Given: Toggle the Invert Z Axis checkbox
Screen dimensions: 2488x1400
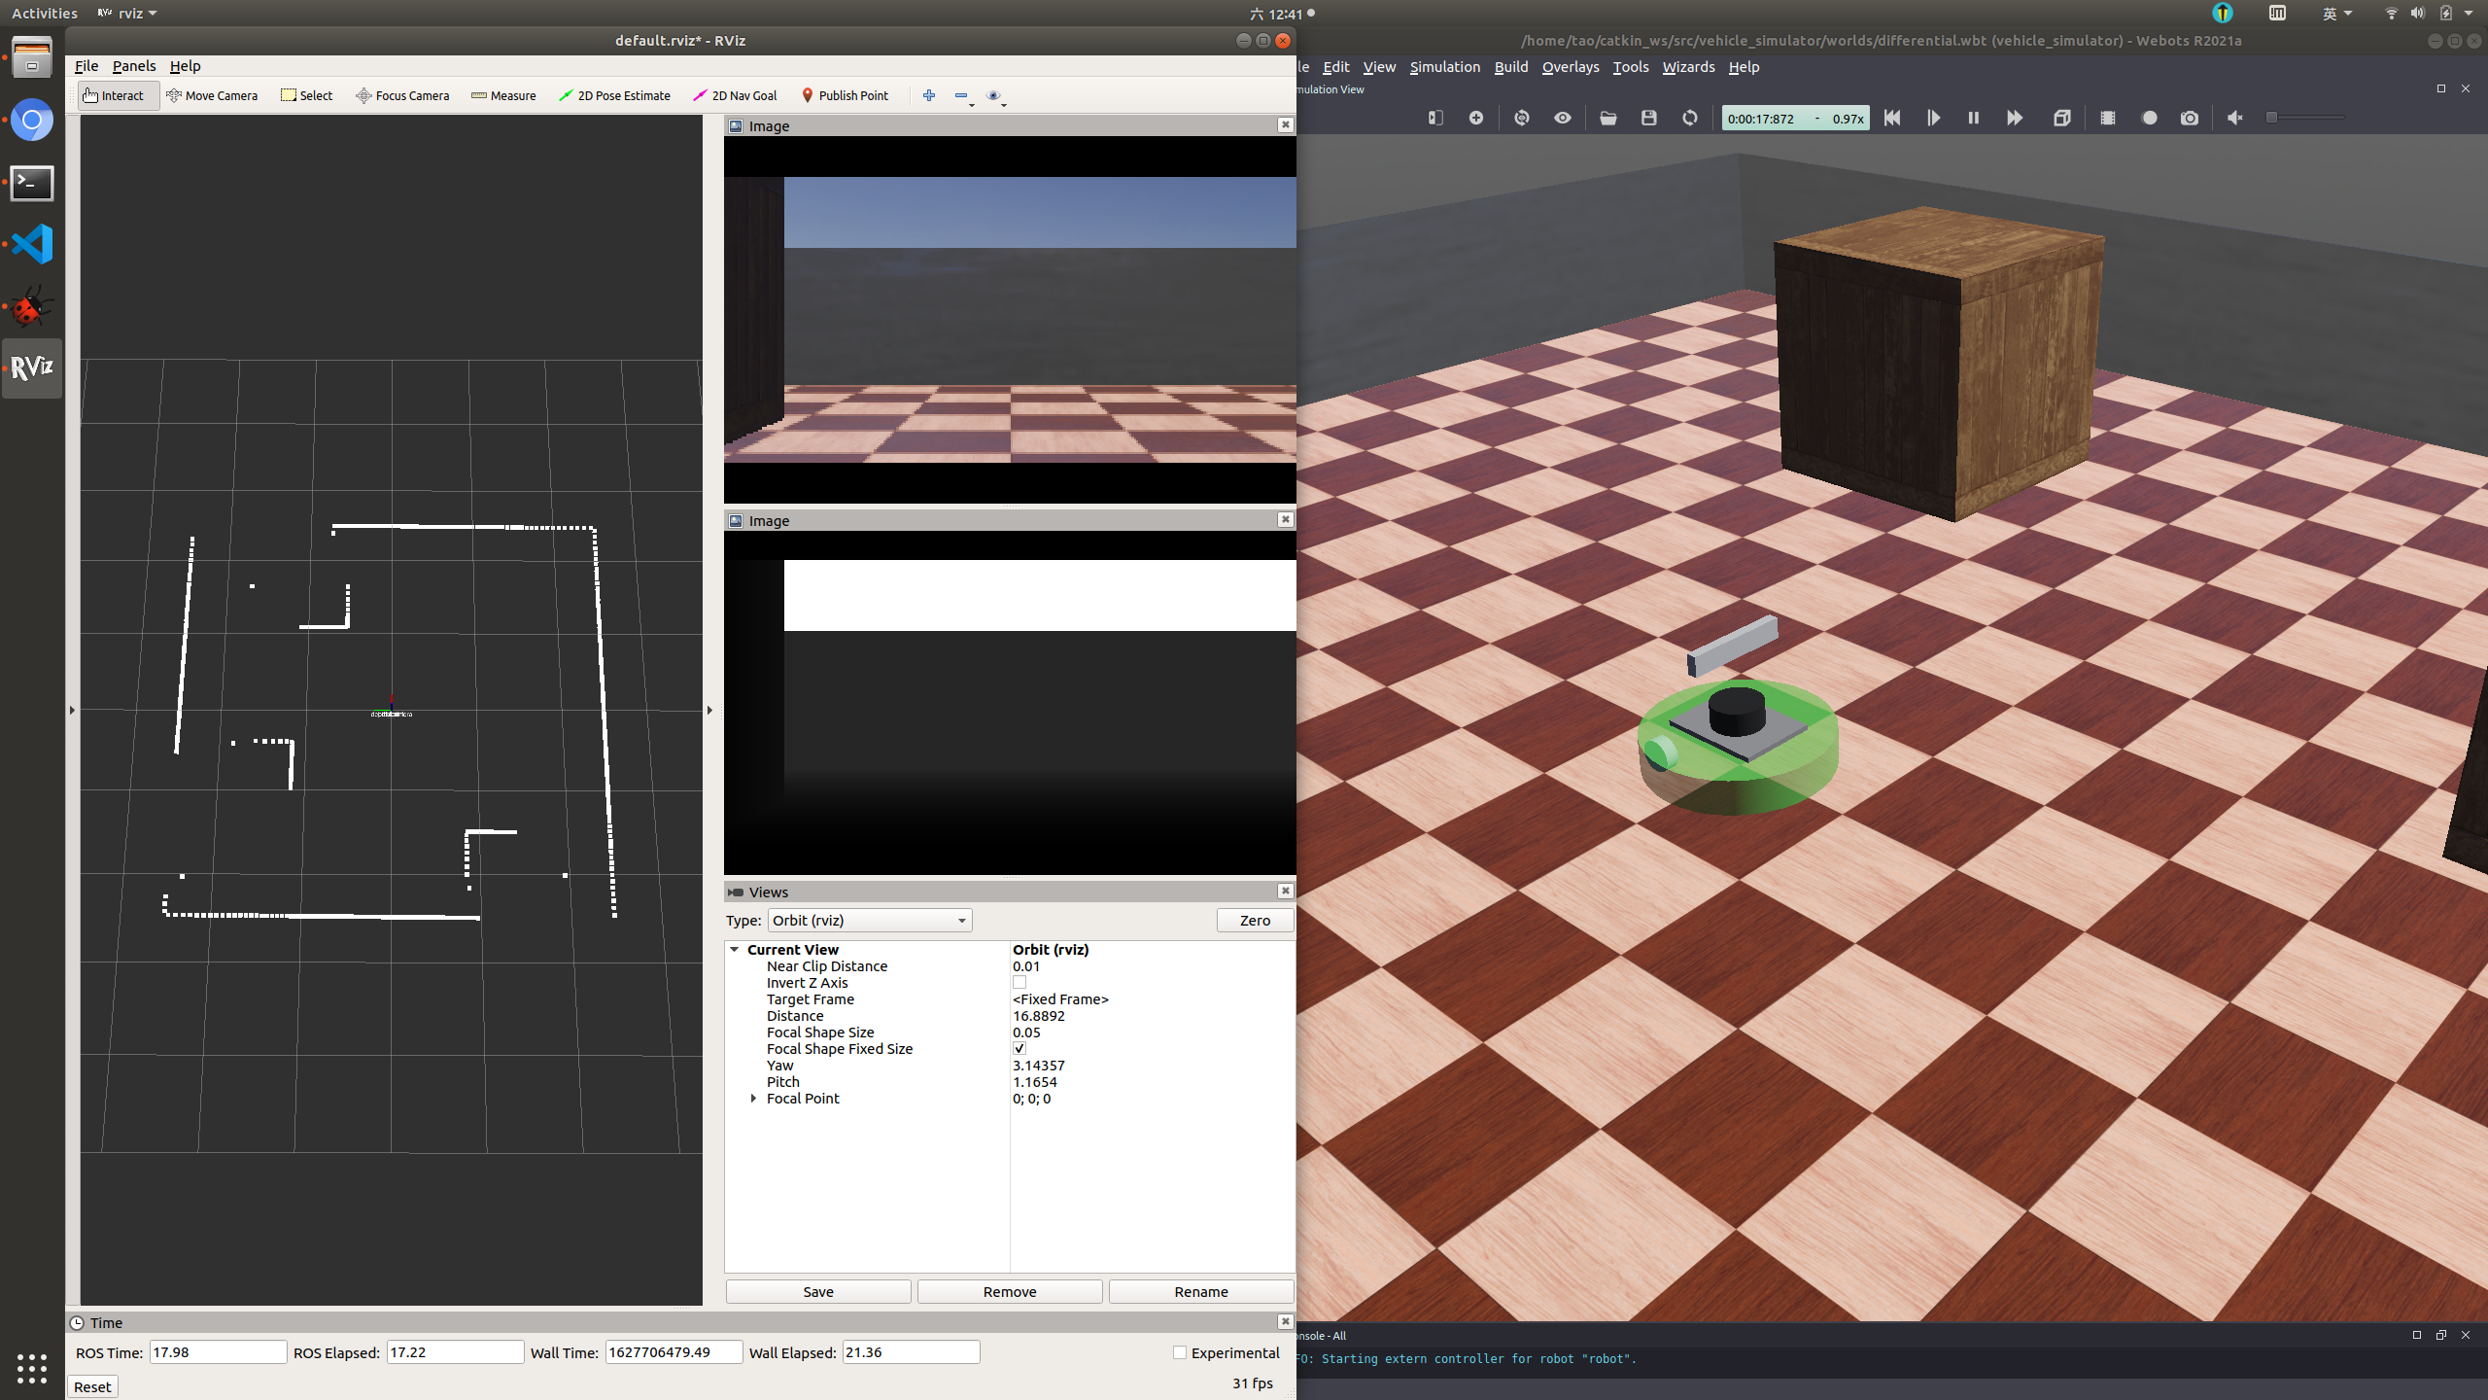Looking at the screenshot, I should click(1019, 983).
